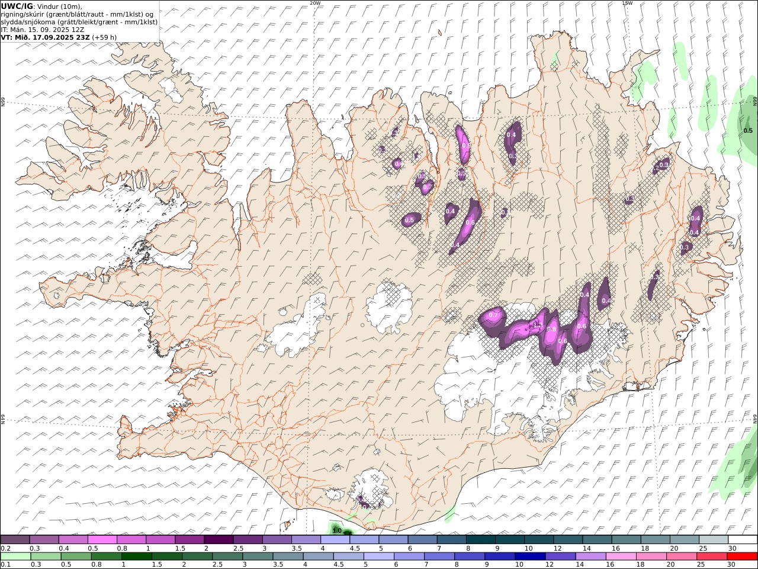This screenshot has width=758, height=569.
Task: Pick the snow scale swatch starting at 0.3
Action: (x=44, y=540)
